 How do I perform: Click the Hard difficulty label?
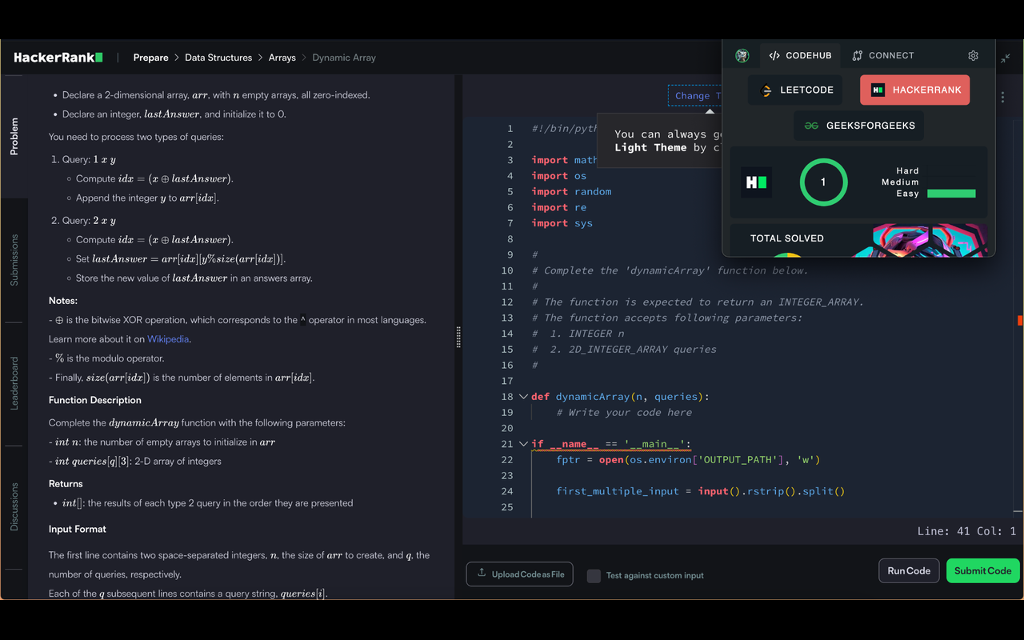point(907,171)
